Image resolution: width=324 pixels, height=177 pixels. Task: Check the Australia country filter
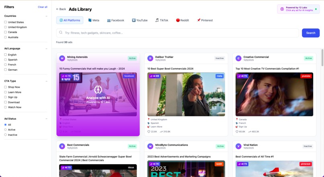point(5,37)
